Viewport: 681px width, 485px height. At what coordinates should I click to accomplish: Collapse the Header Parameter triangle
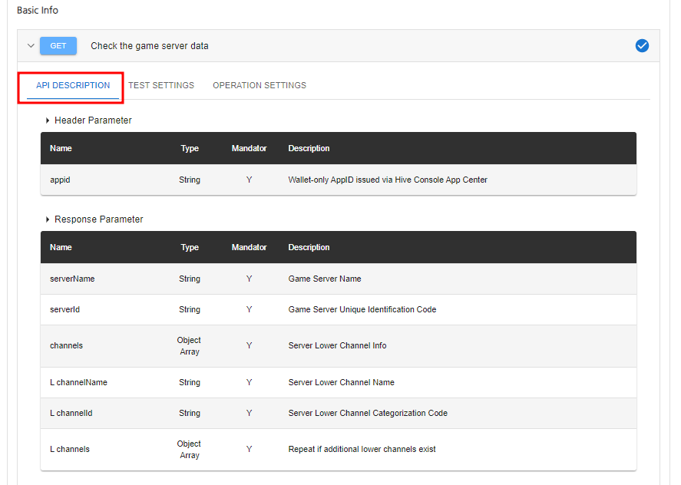[x=48, y=120]
